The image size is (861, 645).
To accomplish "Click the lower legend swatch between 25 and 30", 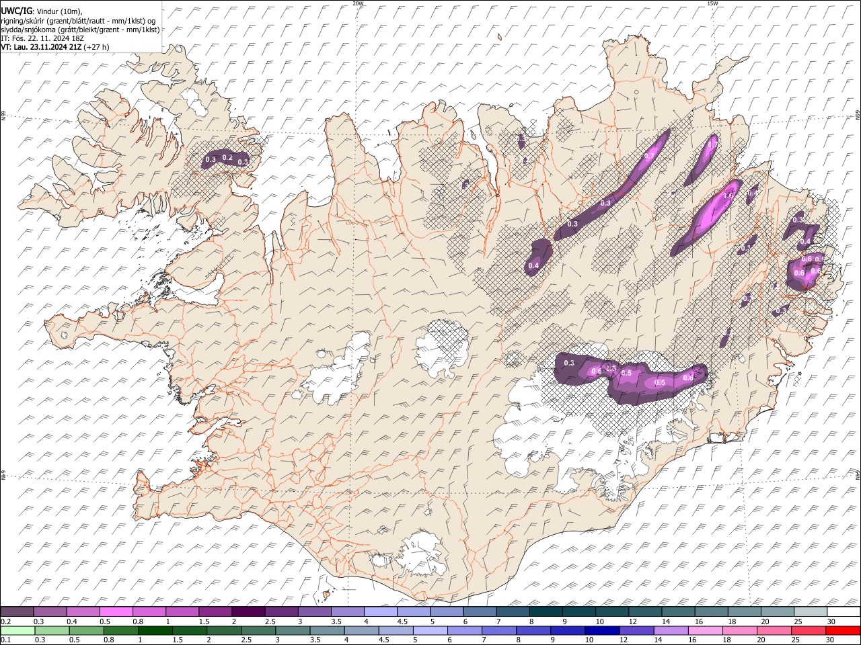I will click(x=809, y=630).
